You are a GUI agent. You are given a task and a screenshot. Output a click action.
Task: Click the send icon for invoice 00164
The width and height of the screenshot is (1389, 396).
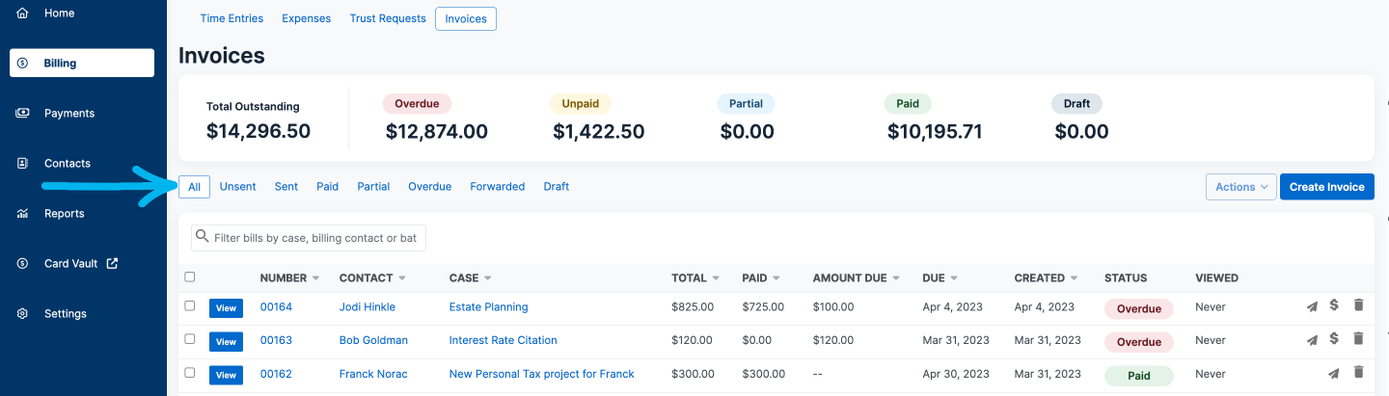[1312, 307]
